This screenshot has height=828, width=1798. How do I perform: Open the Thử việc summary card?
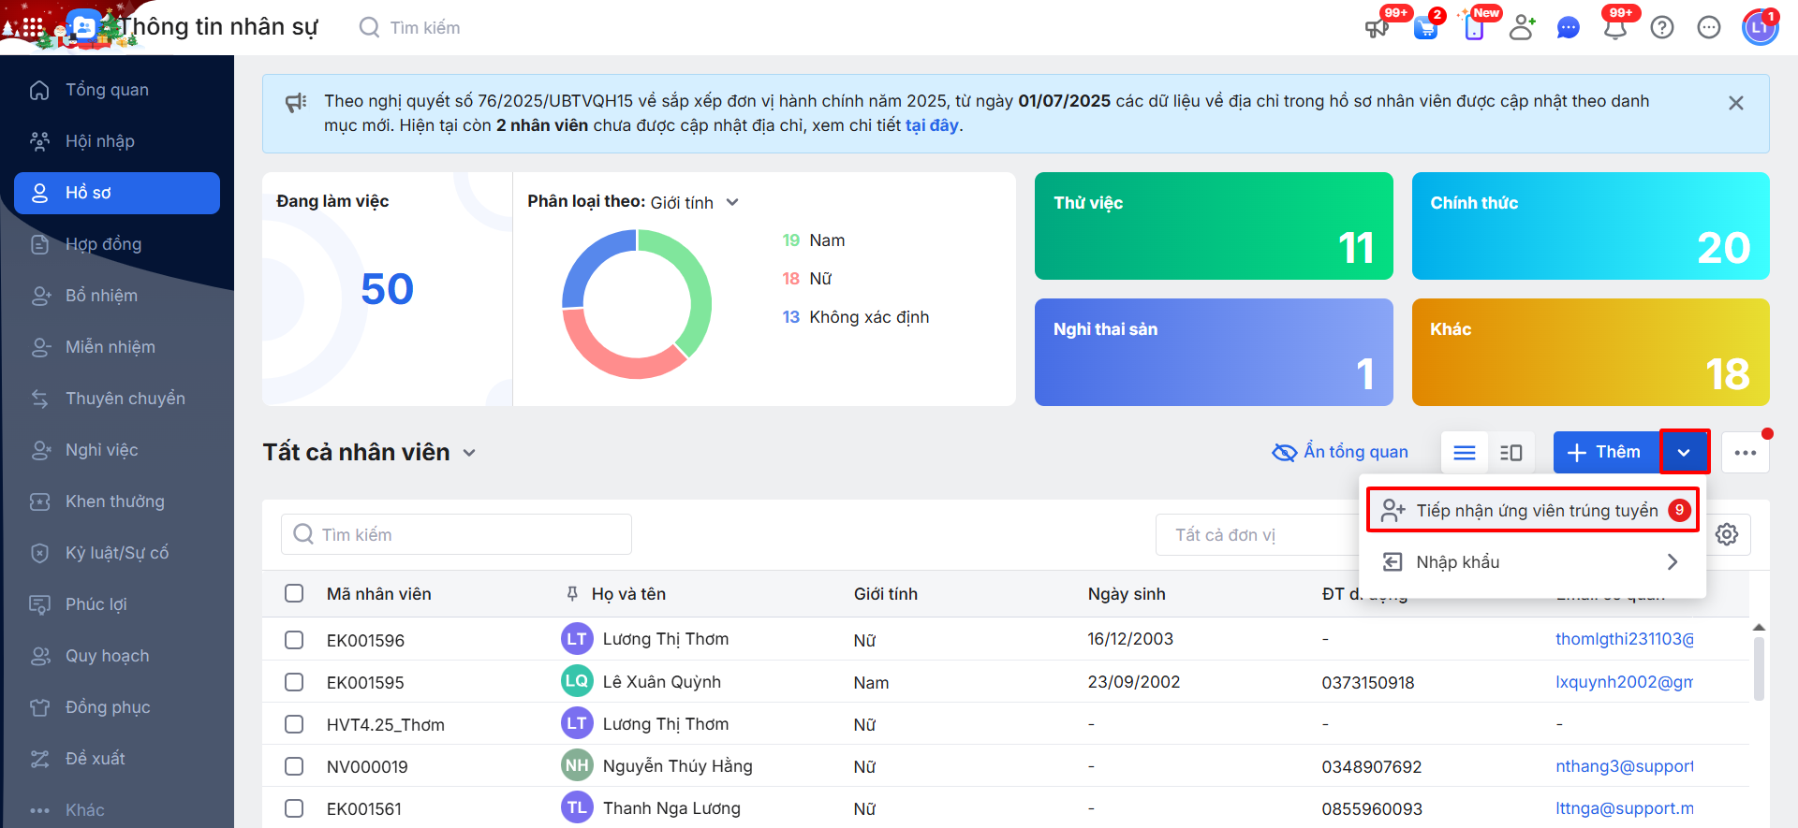pyautogui.click(x=1214, y=225)
